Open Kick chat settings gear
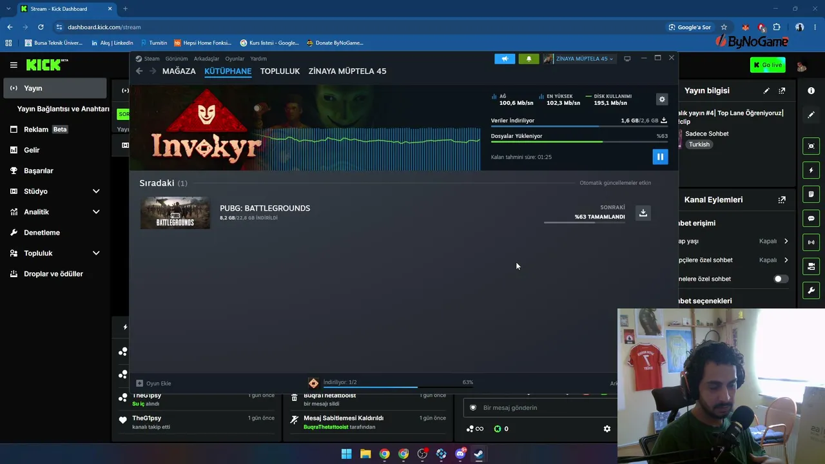This screenshot has height=464, width=825. (607, 429)
